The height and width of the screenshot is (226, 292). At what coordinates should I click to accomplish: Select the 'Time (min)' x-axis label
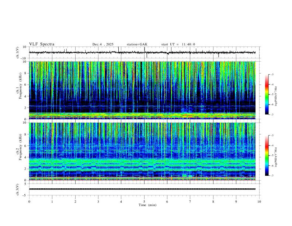pos(147,205)
